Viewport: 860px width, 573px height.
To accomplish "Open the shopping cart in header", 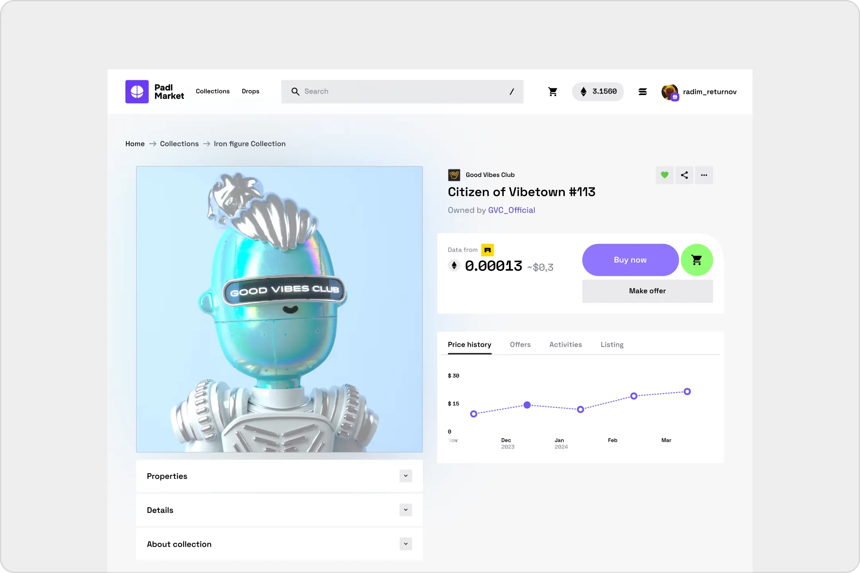I will 553,92.
